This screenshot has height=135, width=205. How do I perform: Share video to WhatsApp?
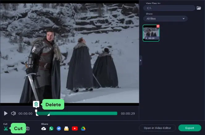click(x=51, y=128)
